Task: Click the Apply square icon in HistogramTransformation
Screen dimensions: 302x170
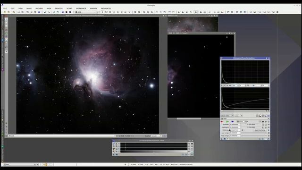Action: point(225,139)
